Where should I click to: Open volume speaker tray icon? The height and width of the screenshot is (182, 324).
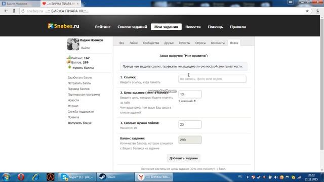click(276, 177)
